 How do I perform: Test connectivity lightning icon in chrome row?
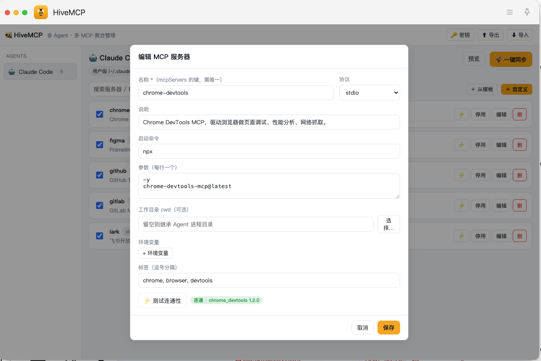pyautogui.click(x=461, y=114)
